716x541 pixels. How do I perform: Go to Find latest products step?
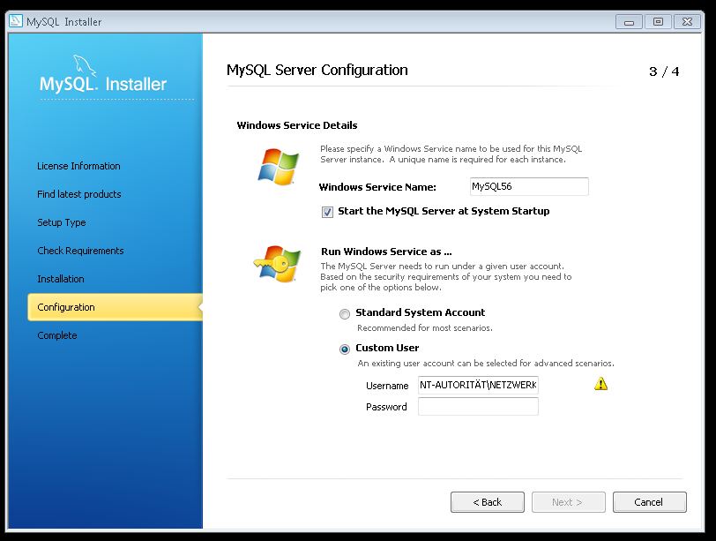79,194
